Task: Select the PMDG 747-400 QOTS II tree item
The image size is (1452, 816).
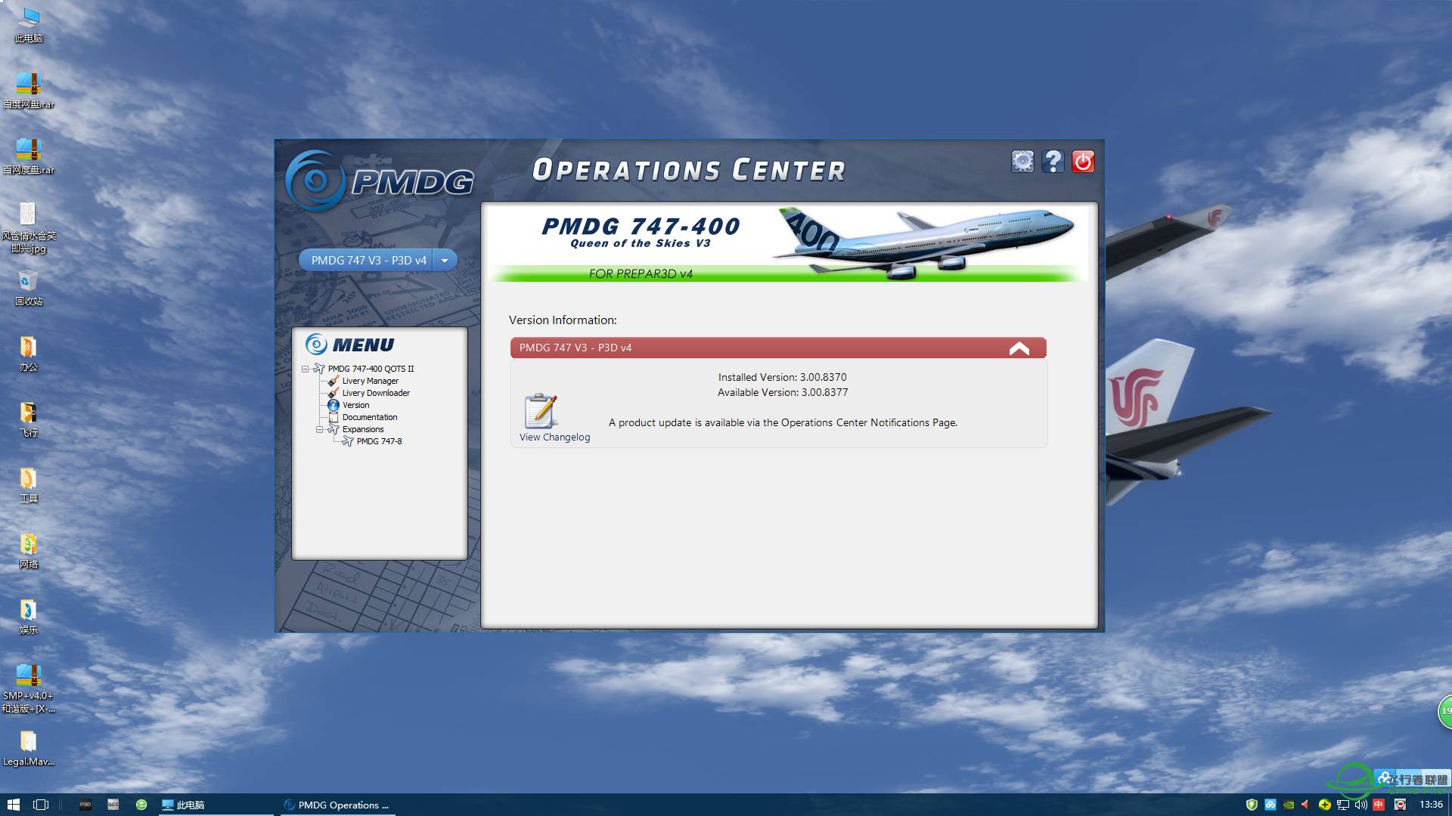Action: 371,369
